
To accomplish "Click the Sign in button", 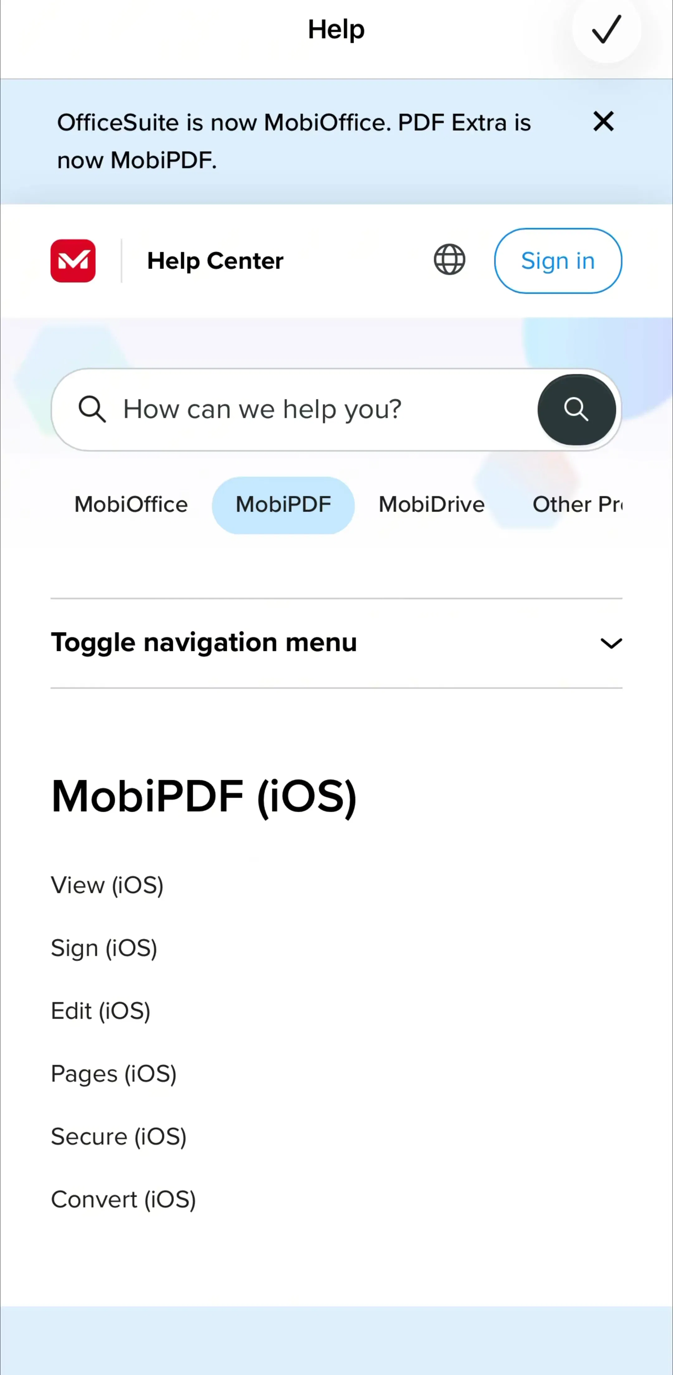I will click(558, 261).
